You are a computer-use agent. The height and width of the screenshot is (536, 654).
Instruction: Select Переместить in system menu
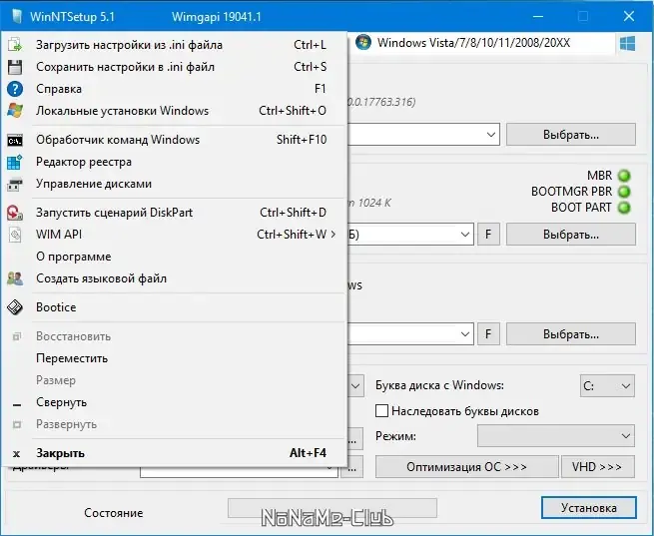[175, 358]
